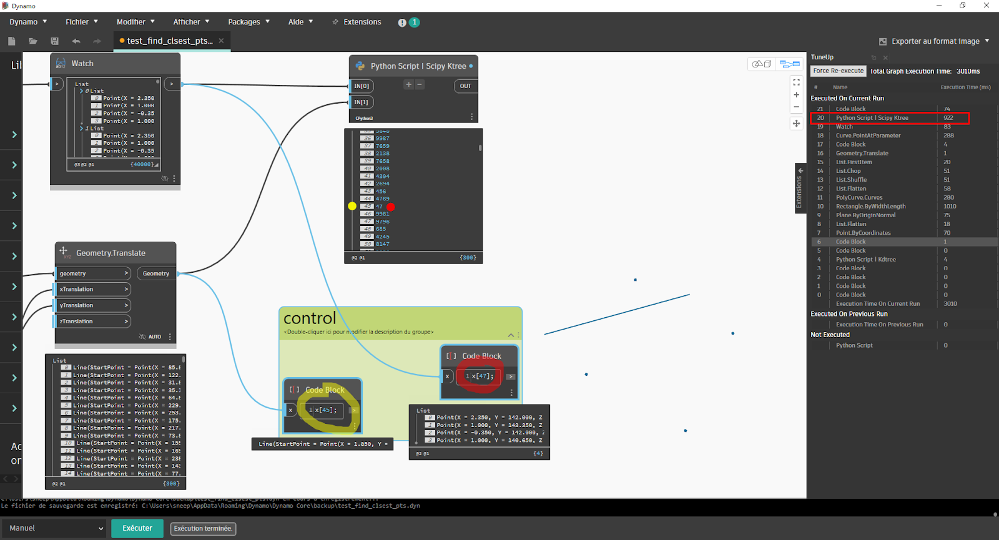Screen dimensions: 999x540
Task: Open the Dynamo menu
Action: [28, 22]
